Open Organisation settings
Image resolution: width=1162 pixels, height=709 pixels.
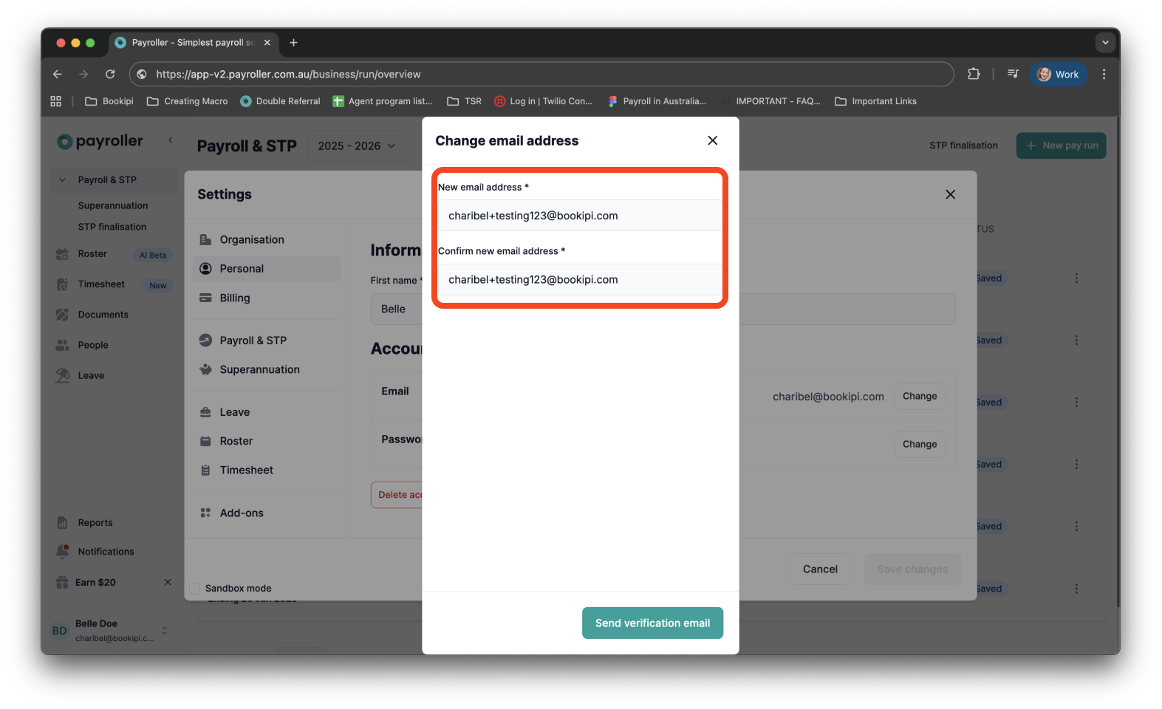[267, 239]
